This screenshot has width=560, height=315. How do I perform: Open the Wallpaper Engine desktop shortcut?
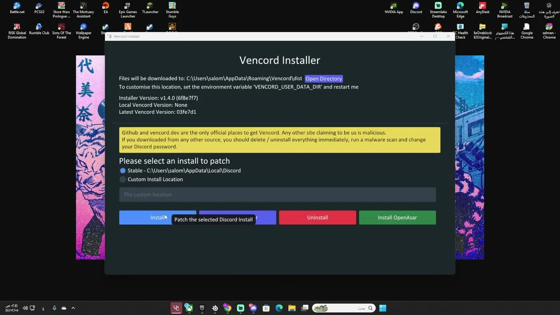84,31
